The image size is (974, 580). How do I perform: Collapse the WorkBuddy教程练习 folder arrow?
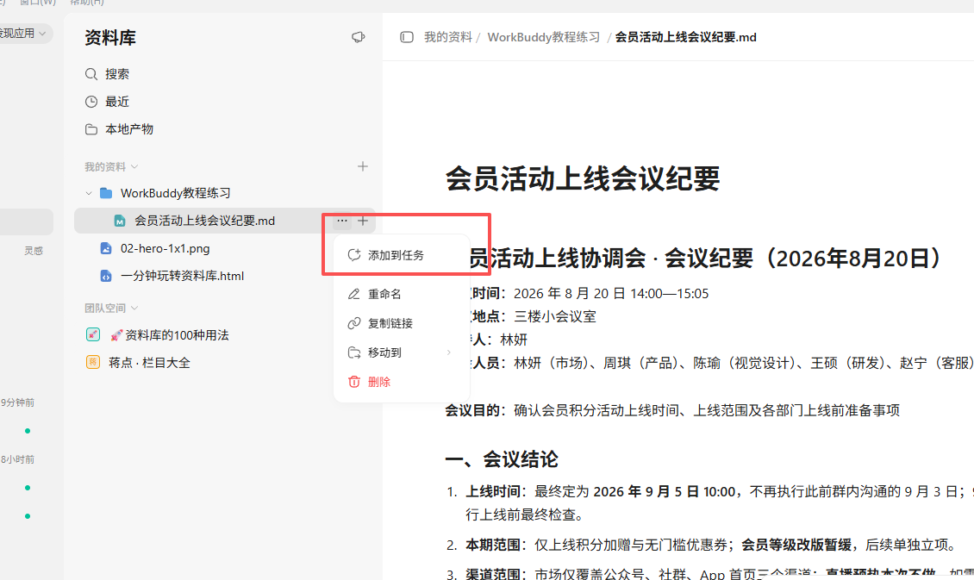pos(89,193)
